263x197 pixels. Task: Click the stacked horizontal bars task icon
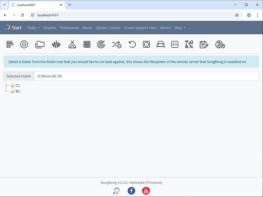coord(10,45)
